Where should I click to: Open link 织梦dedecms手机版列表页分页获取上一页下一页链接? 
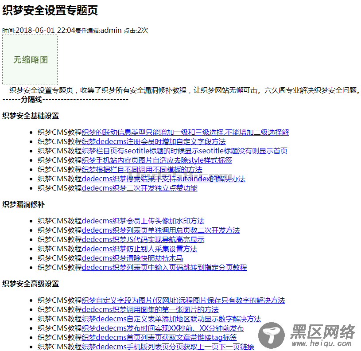168,347
